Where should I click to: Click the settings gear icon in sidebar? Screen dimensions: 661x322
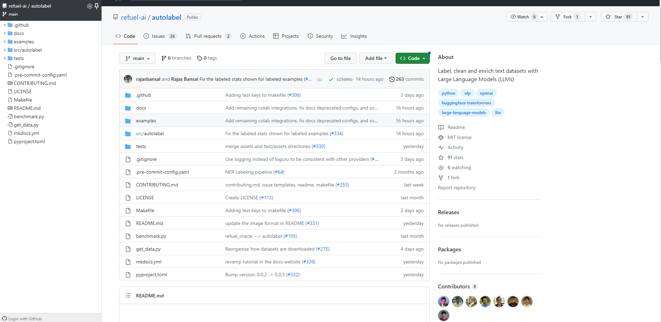tap(89, 6)
